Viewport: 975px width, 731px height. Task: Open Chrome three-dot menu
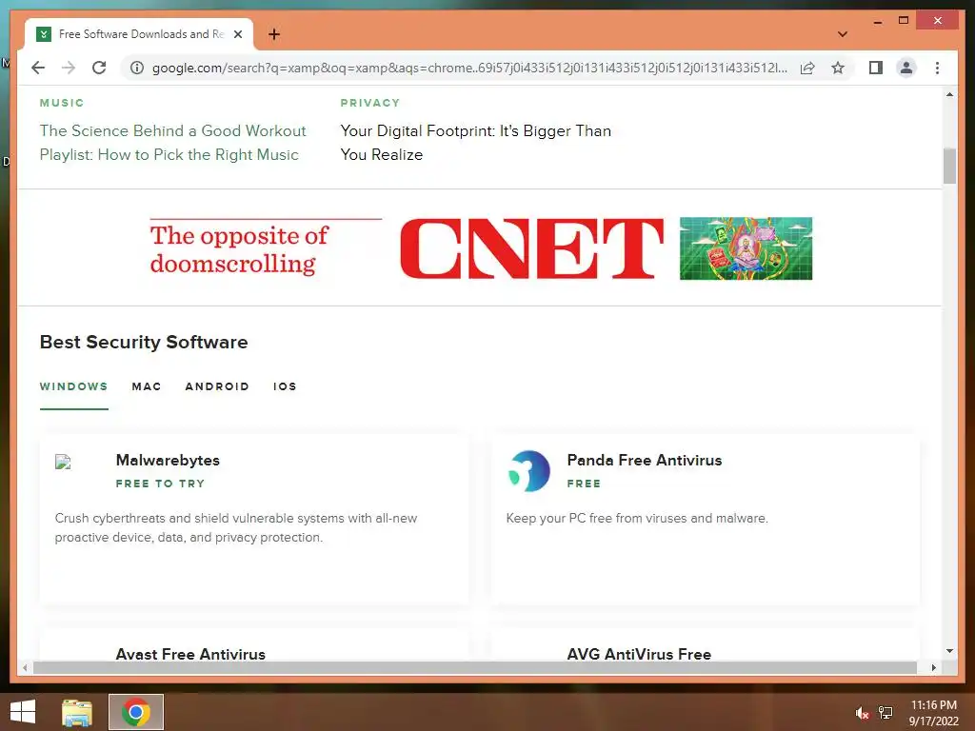click(937, 68)
